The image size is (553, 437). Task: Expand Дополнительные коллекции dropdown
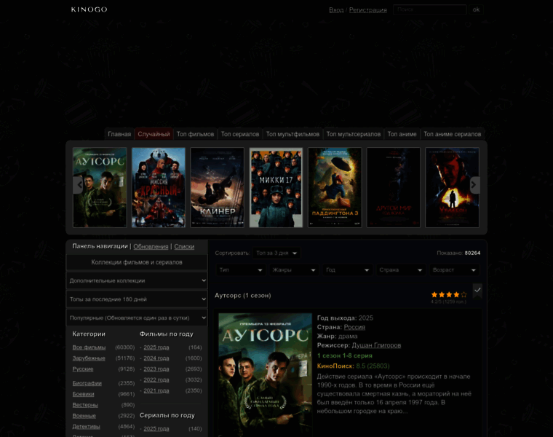[x=137, y=280]
